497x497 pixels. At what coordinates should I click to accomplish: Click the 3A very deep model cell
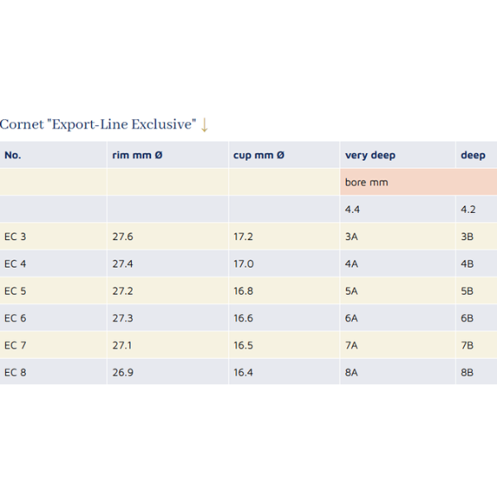point(352,237)
